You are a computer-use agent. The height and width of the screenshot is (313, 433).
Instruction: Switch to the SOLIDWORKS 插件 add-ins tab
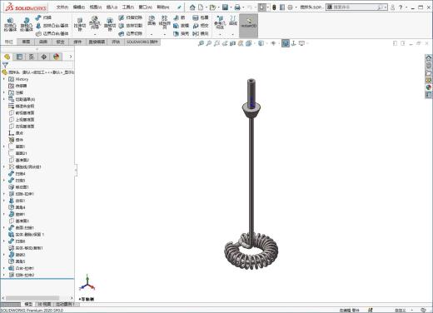142,42
